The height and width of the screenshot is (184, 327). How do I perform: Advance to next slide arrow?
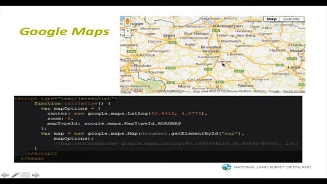click(36, 175)
